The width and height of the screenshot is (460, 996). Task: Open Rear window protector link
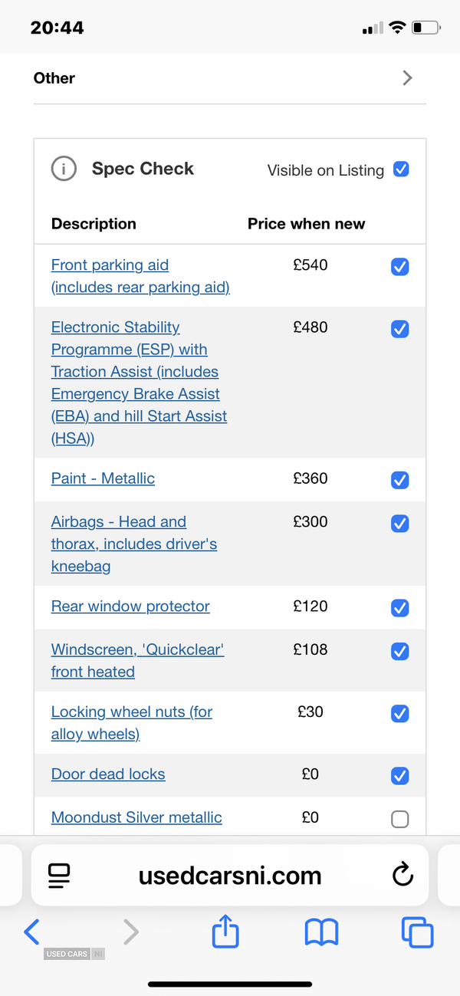[x=130, y=606]
